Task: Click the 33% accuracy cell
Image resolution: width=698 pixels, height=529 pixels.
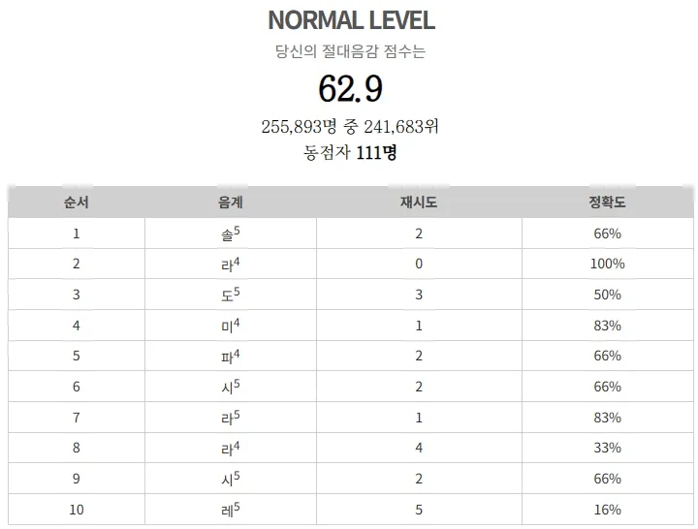Action: point(607,448)
